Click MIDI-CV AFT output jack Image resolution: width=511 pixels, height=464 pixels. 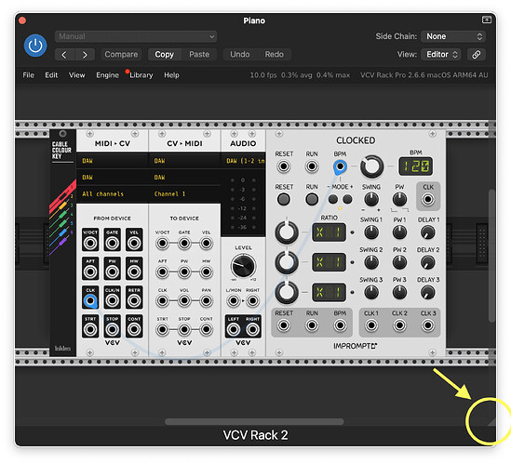tap(90, 272)
